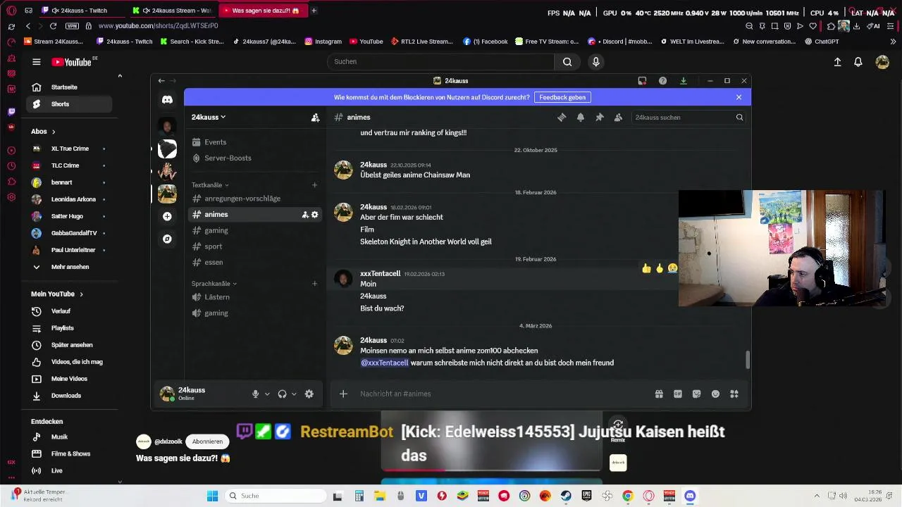Mute microphone in Discord user panel
Image resolution: width=902 pixels, height=507 pixels.
tap(255, 394)
